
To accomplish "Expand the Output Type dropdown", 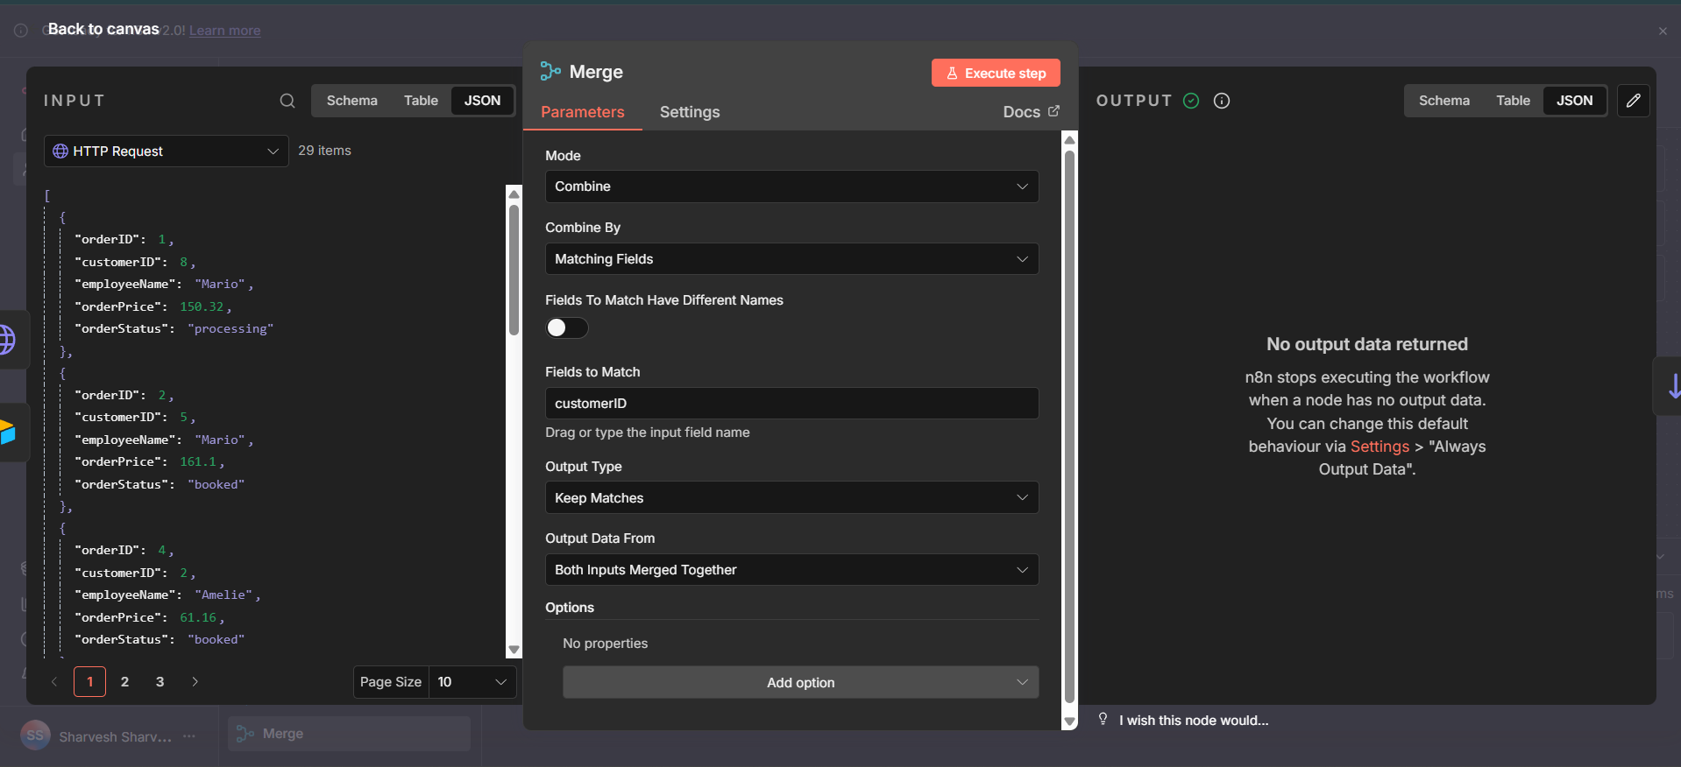I will tap(791, 497).
